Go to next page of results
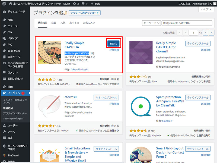This screenshot has width=217, height=163. (205, 33)
